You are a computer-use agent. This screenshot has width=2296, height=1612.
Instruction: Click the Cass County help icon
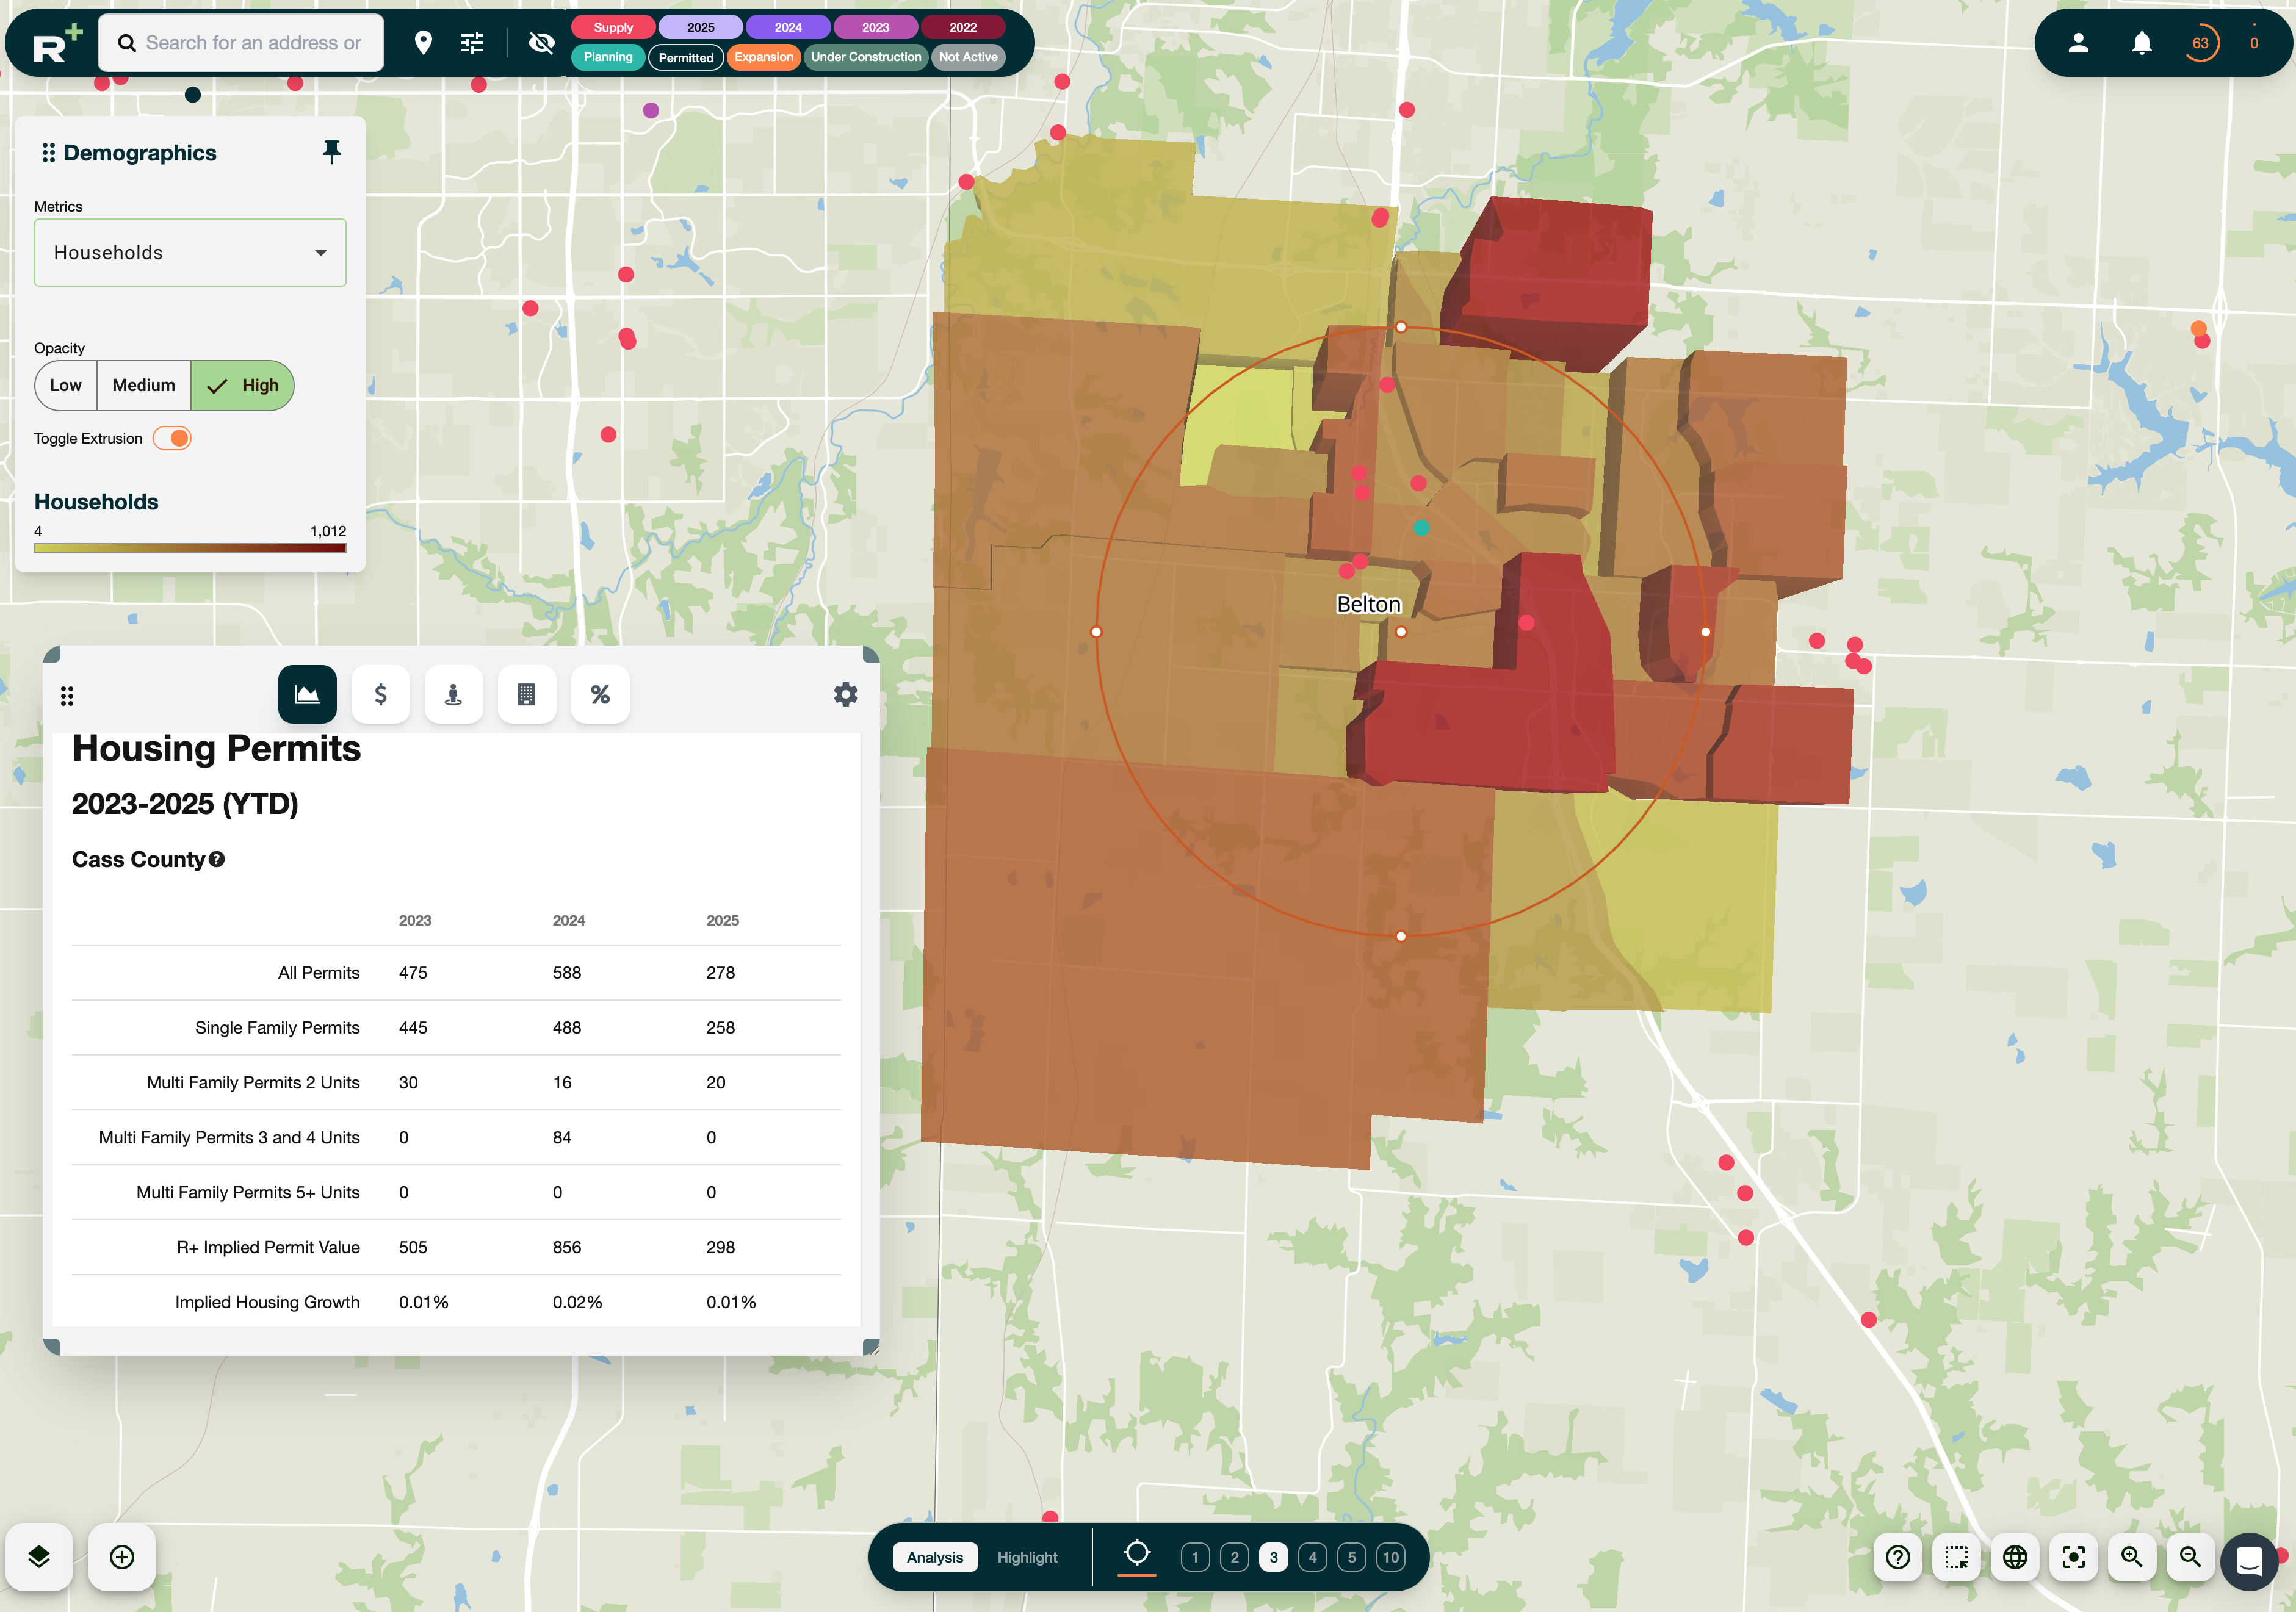[x=217, y=859]
